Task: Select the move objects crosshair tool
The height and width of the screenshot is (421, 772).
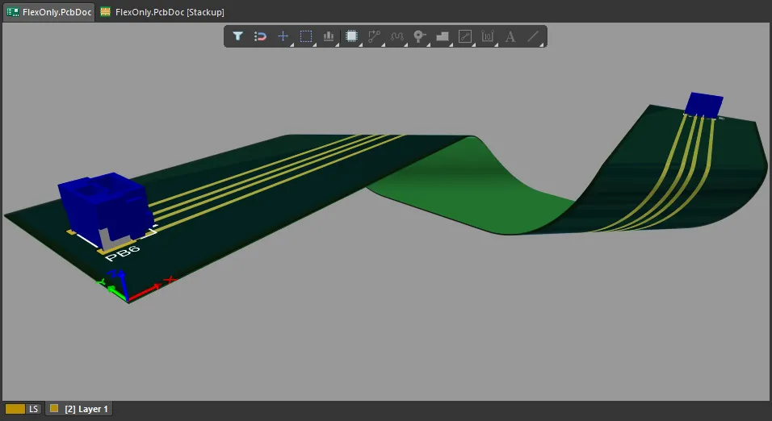Action: coord(283,36)
